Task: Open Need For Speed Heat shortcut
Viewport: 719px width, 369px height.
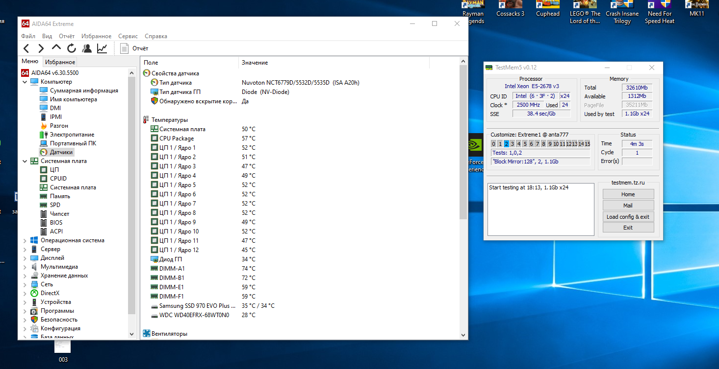Action: pos(660,12)
